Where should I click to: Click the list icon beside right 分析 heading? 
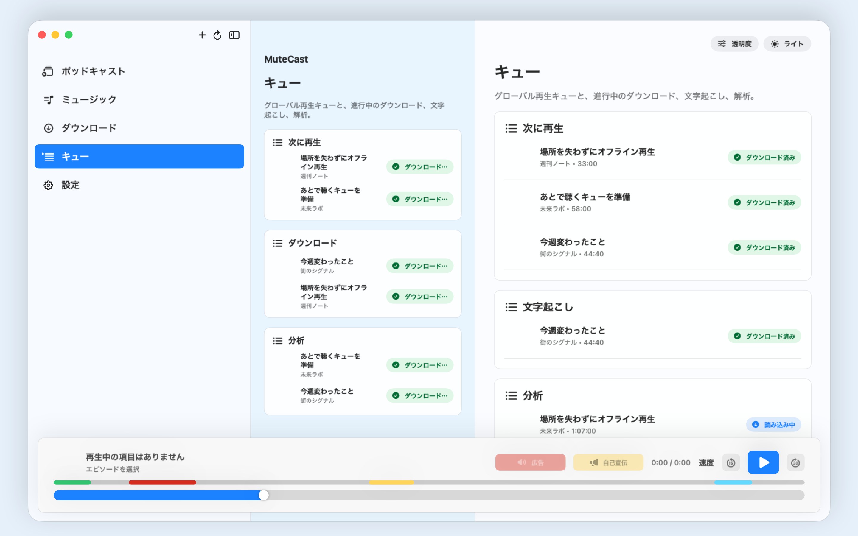tap(511, 396)
